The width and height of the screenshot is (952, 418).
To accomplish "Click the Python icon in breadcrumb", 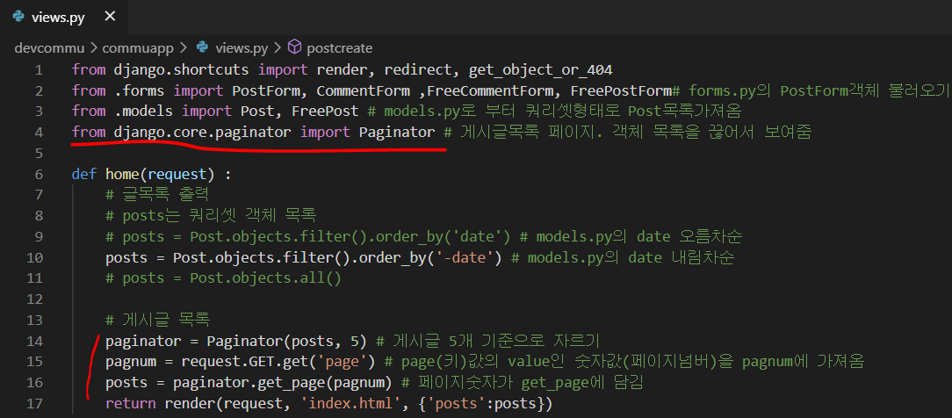I will 203,47.
